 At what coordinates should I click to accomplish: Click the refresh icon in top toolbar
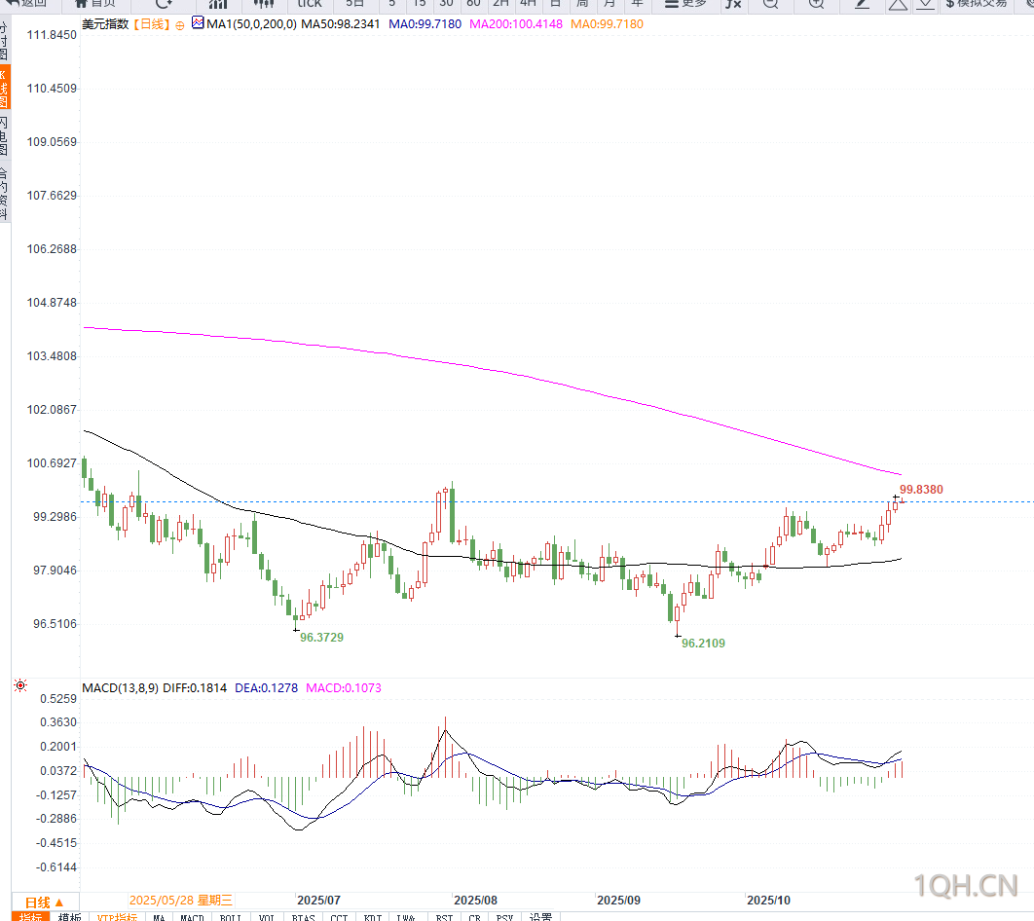coord(165,4)
